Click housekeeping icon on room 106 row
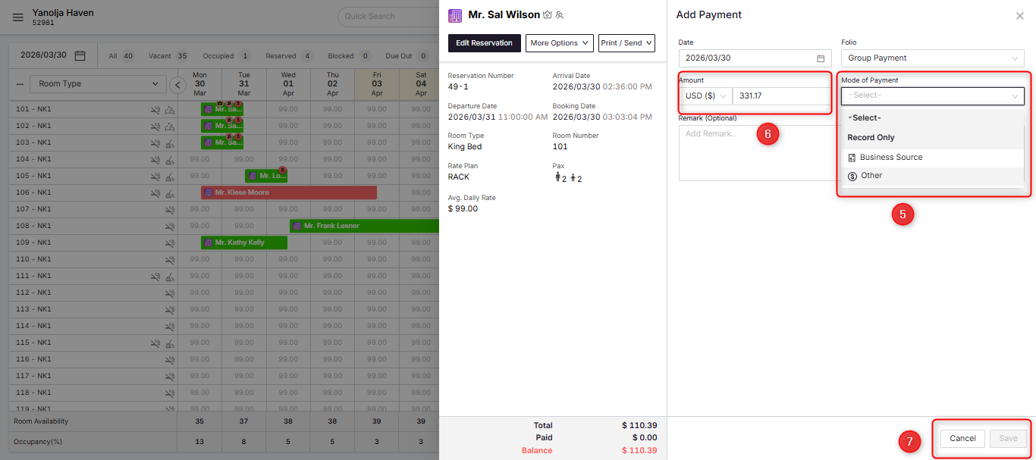This screenshot has height=460, width=1036. tap(170, 192)
